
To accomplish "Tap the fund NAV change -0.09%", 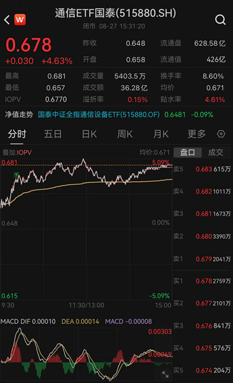I will coord(202,114).
